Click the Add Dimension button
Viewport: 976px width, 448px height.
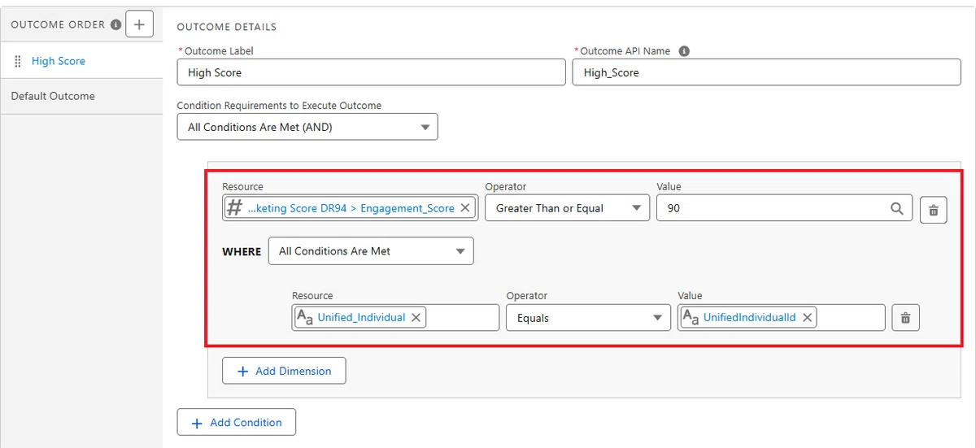[284, 371]
